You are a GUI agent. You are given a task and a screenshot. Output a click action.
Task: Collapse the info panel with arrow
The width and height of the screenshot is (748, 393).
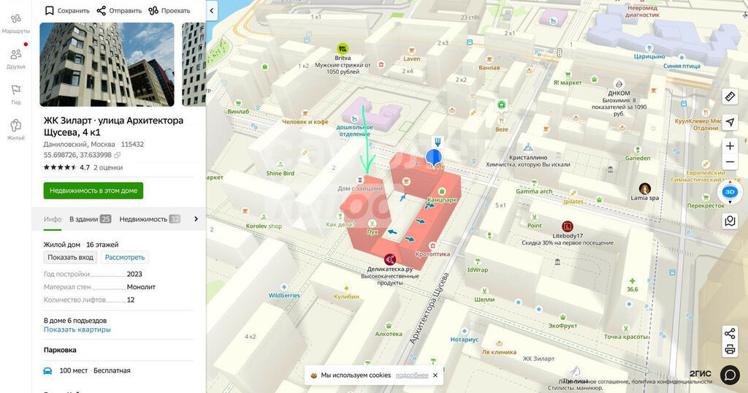coord(212,10)
